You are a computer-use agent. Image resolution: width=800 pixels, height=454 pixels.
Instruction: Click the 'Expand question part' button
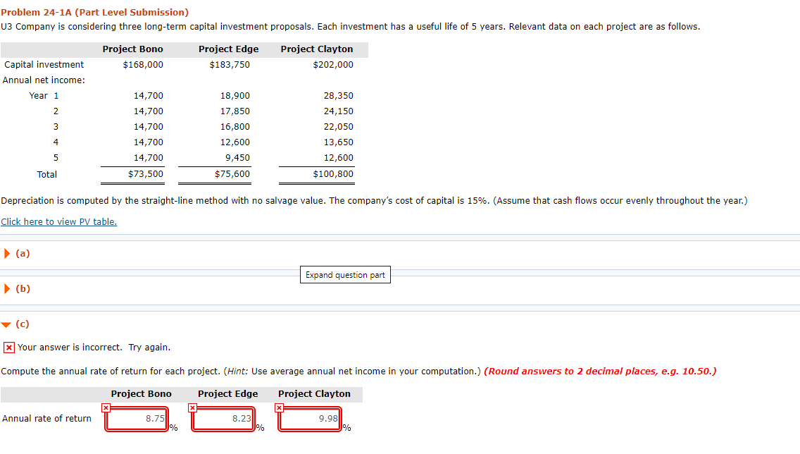[x=345, y=274]
